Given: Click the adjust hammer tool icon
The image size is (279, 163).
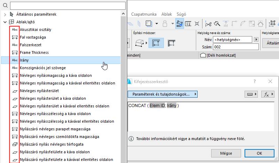Looking at the screenshot, I should (x=217, y=24).
